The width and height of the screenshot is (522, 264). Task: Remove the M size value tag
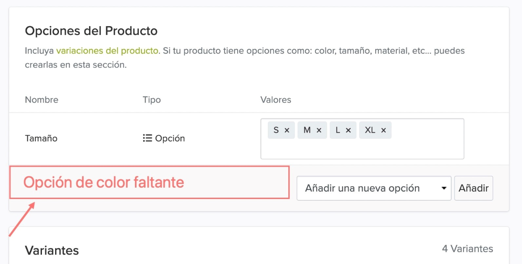point(319,130)
